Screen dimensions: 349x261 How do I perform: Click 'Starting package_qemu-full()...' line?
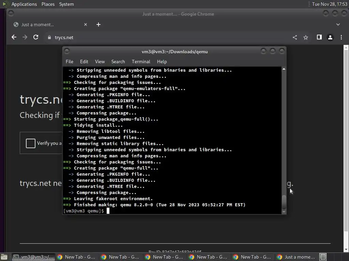click(x=111, y=119)
